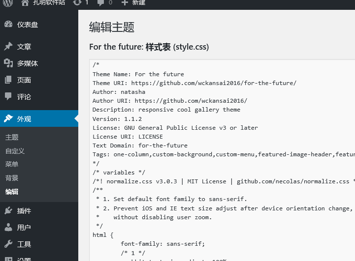Go to the 背景 submenu link
Screen dimensions: 355x261
(12, 178)
